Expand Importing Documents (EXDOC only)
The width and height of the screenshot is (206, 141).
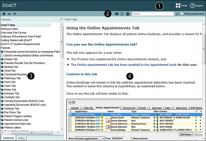(x=25, y=105)
